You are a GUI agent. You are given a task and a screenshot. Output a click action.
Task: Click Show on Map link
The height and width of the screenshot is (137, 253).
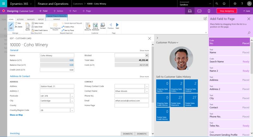(16, 115)
